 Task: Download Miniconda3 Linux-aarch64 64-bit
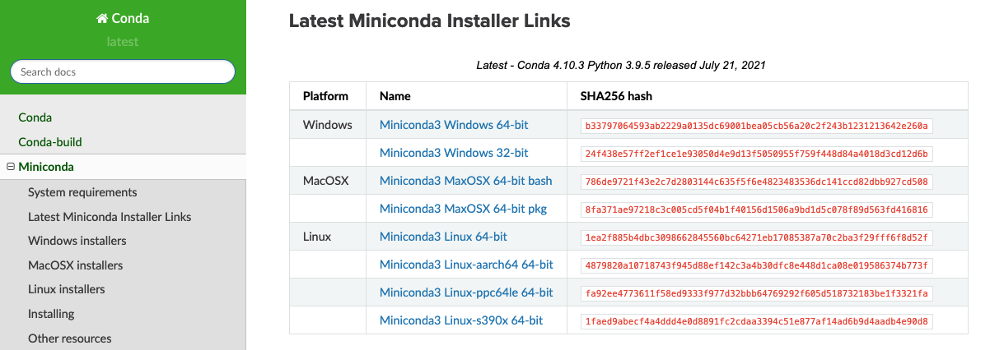pyautogui.click(x=466, y=265)
